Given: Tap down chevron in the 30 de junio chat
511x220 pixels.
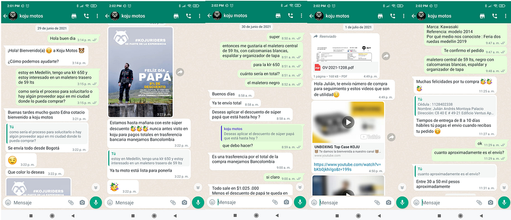Looking at the screenshot, I should [299, 187].
